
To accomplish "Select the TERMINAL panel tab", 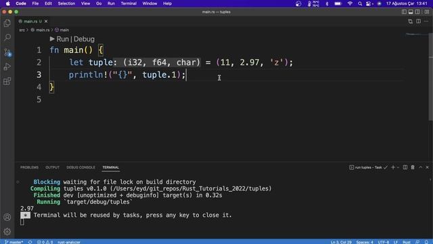I will [x=110, y=167].
